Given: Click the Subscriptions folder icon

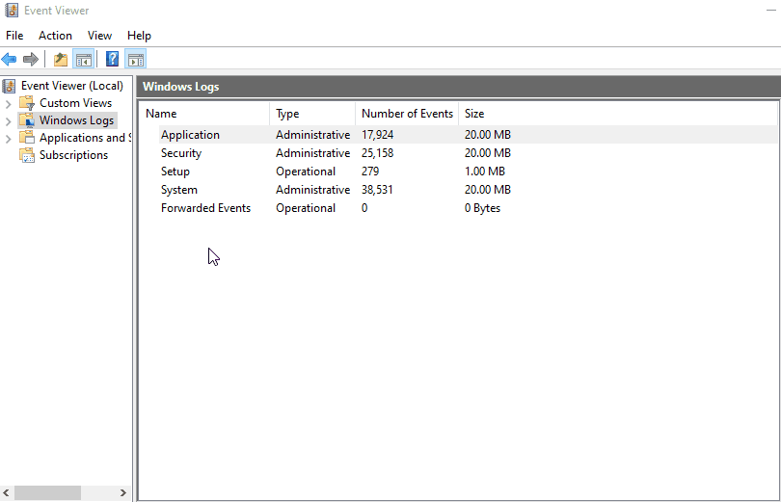Looking at the screenshot, I should click(x=27, y=155).
